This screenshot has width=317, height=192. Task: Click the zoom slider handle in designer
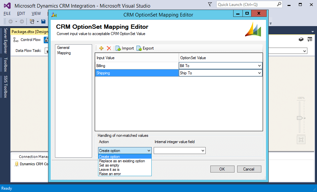[300, 118]
